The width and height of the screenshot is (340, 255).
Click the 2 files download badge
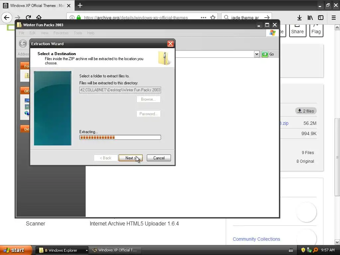pos(306,111)
